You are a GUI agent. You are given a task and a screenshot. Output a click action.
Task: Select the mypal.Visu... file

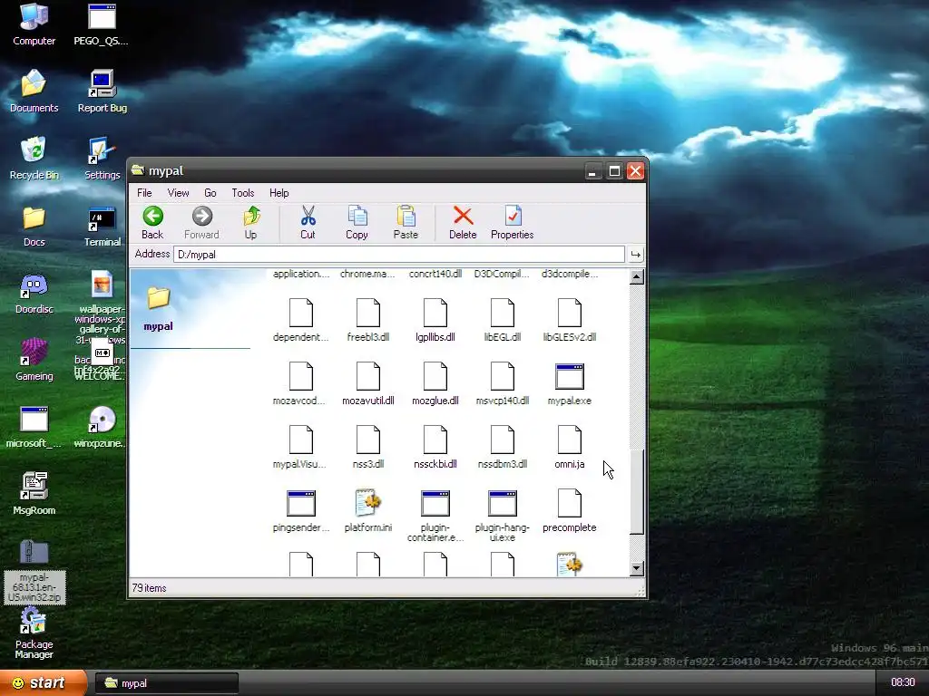(x=301, y=447)
